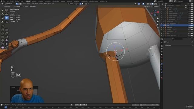Toggle show gizmo button
The width and height of the screenshot is (194, 109).
click(139, 4)
